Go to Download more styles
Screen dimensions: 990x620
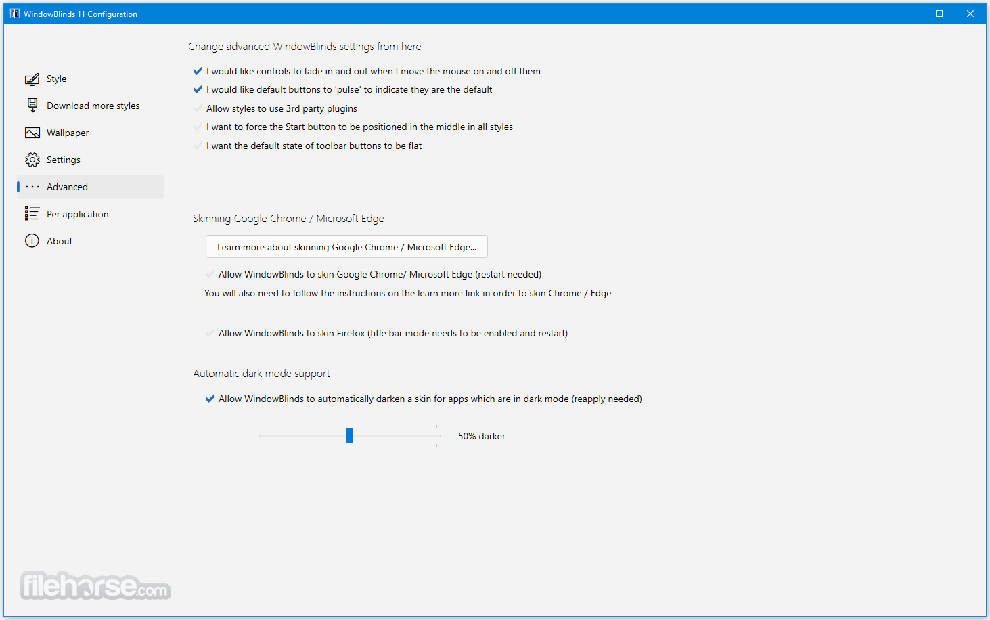tap(93, 106)
